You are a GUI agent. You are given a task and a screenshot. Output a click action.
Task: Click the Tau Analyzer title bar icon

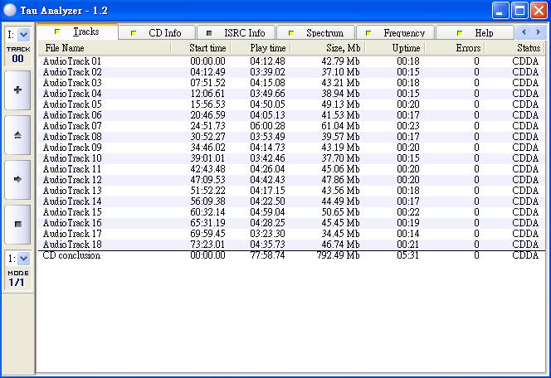point(9,10)
